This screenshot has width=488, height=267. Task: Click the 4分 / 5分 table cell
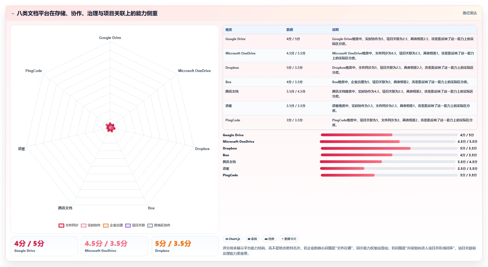293,39
